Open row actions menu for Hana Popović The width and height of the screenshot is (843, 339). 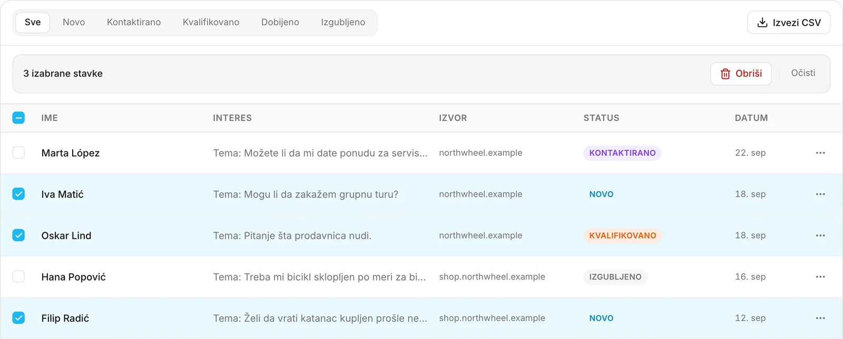pos(820,277)
